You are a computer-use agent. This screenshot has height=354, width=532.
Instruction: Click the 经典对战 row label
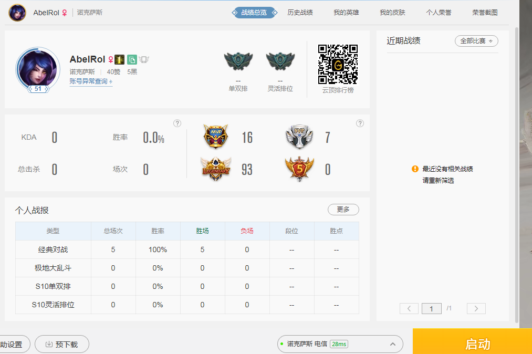point(53,250)
